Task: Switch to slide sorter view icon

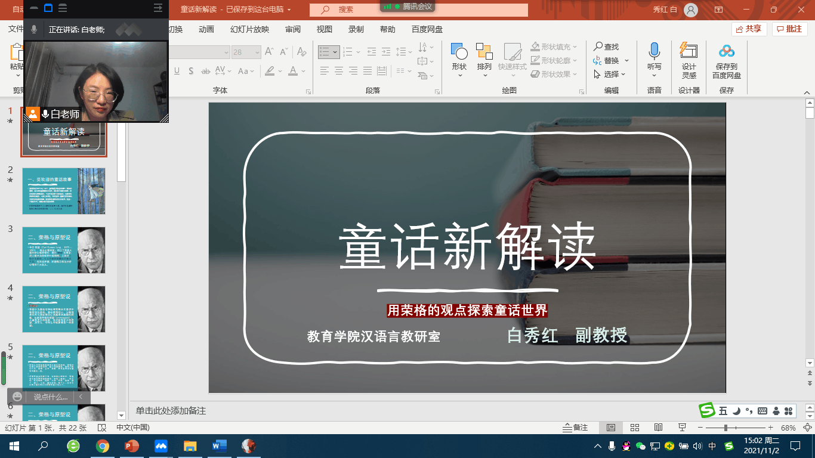Action: (x=635, y=428)
